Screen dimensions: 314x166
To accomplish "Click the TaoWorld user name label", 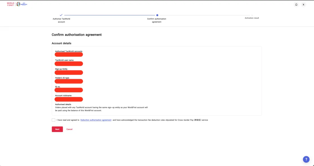I will 64,60.
